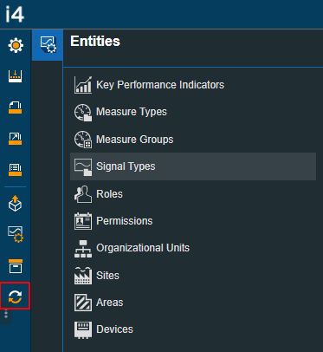Click the Key Performance Indicators chart icon
Image resolution: width=323 pixels, height=352 pixels.
pos(83,85)
